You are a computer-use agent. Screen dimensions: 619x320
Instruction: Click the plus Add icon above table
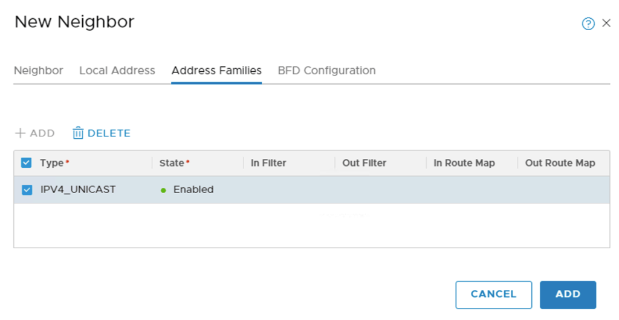[21, 133]
